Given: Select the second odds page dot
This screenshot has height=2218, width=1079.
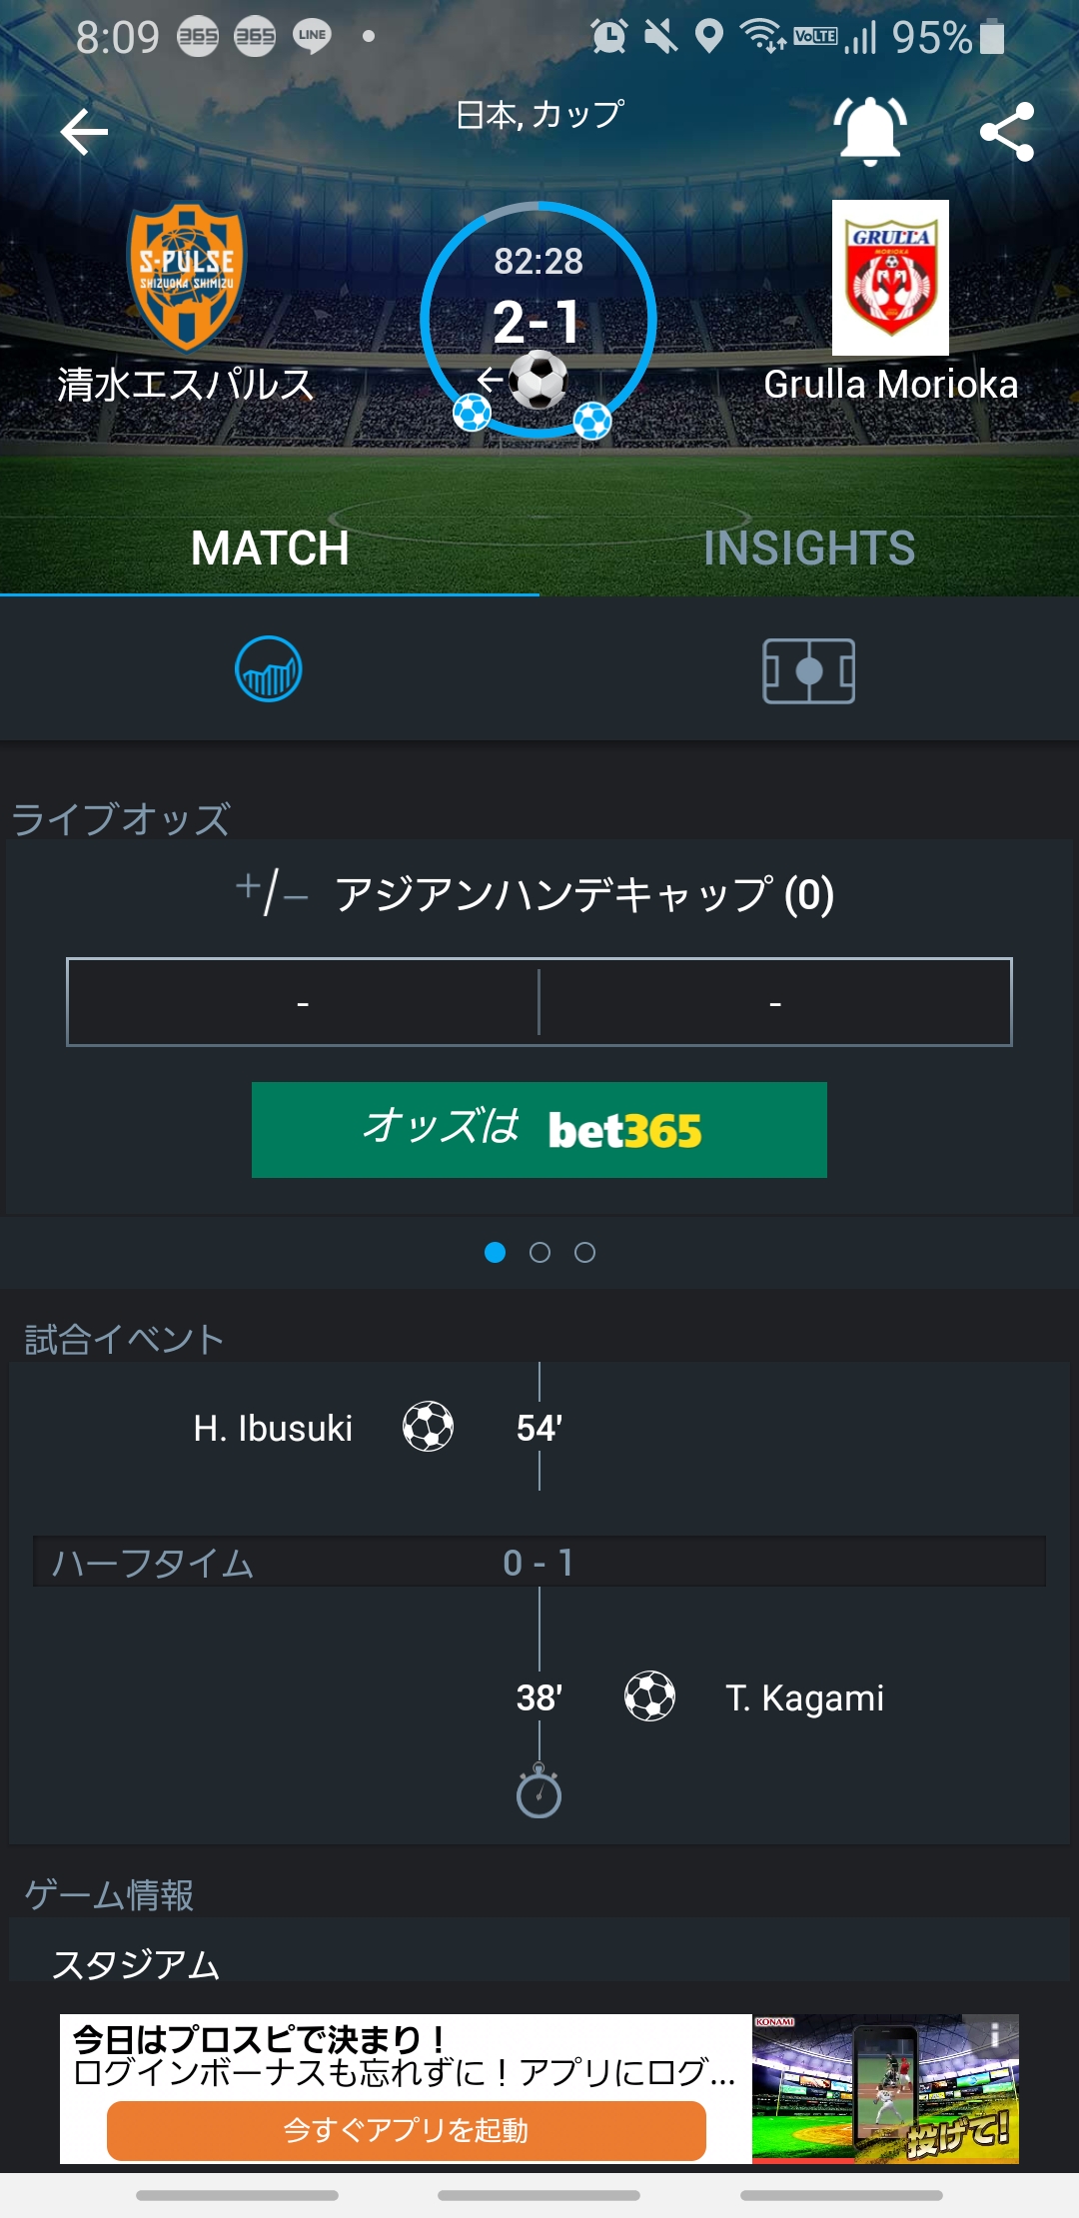Looking at the screenshot, I should pyautogui.click(x=539, y=1252).
